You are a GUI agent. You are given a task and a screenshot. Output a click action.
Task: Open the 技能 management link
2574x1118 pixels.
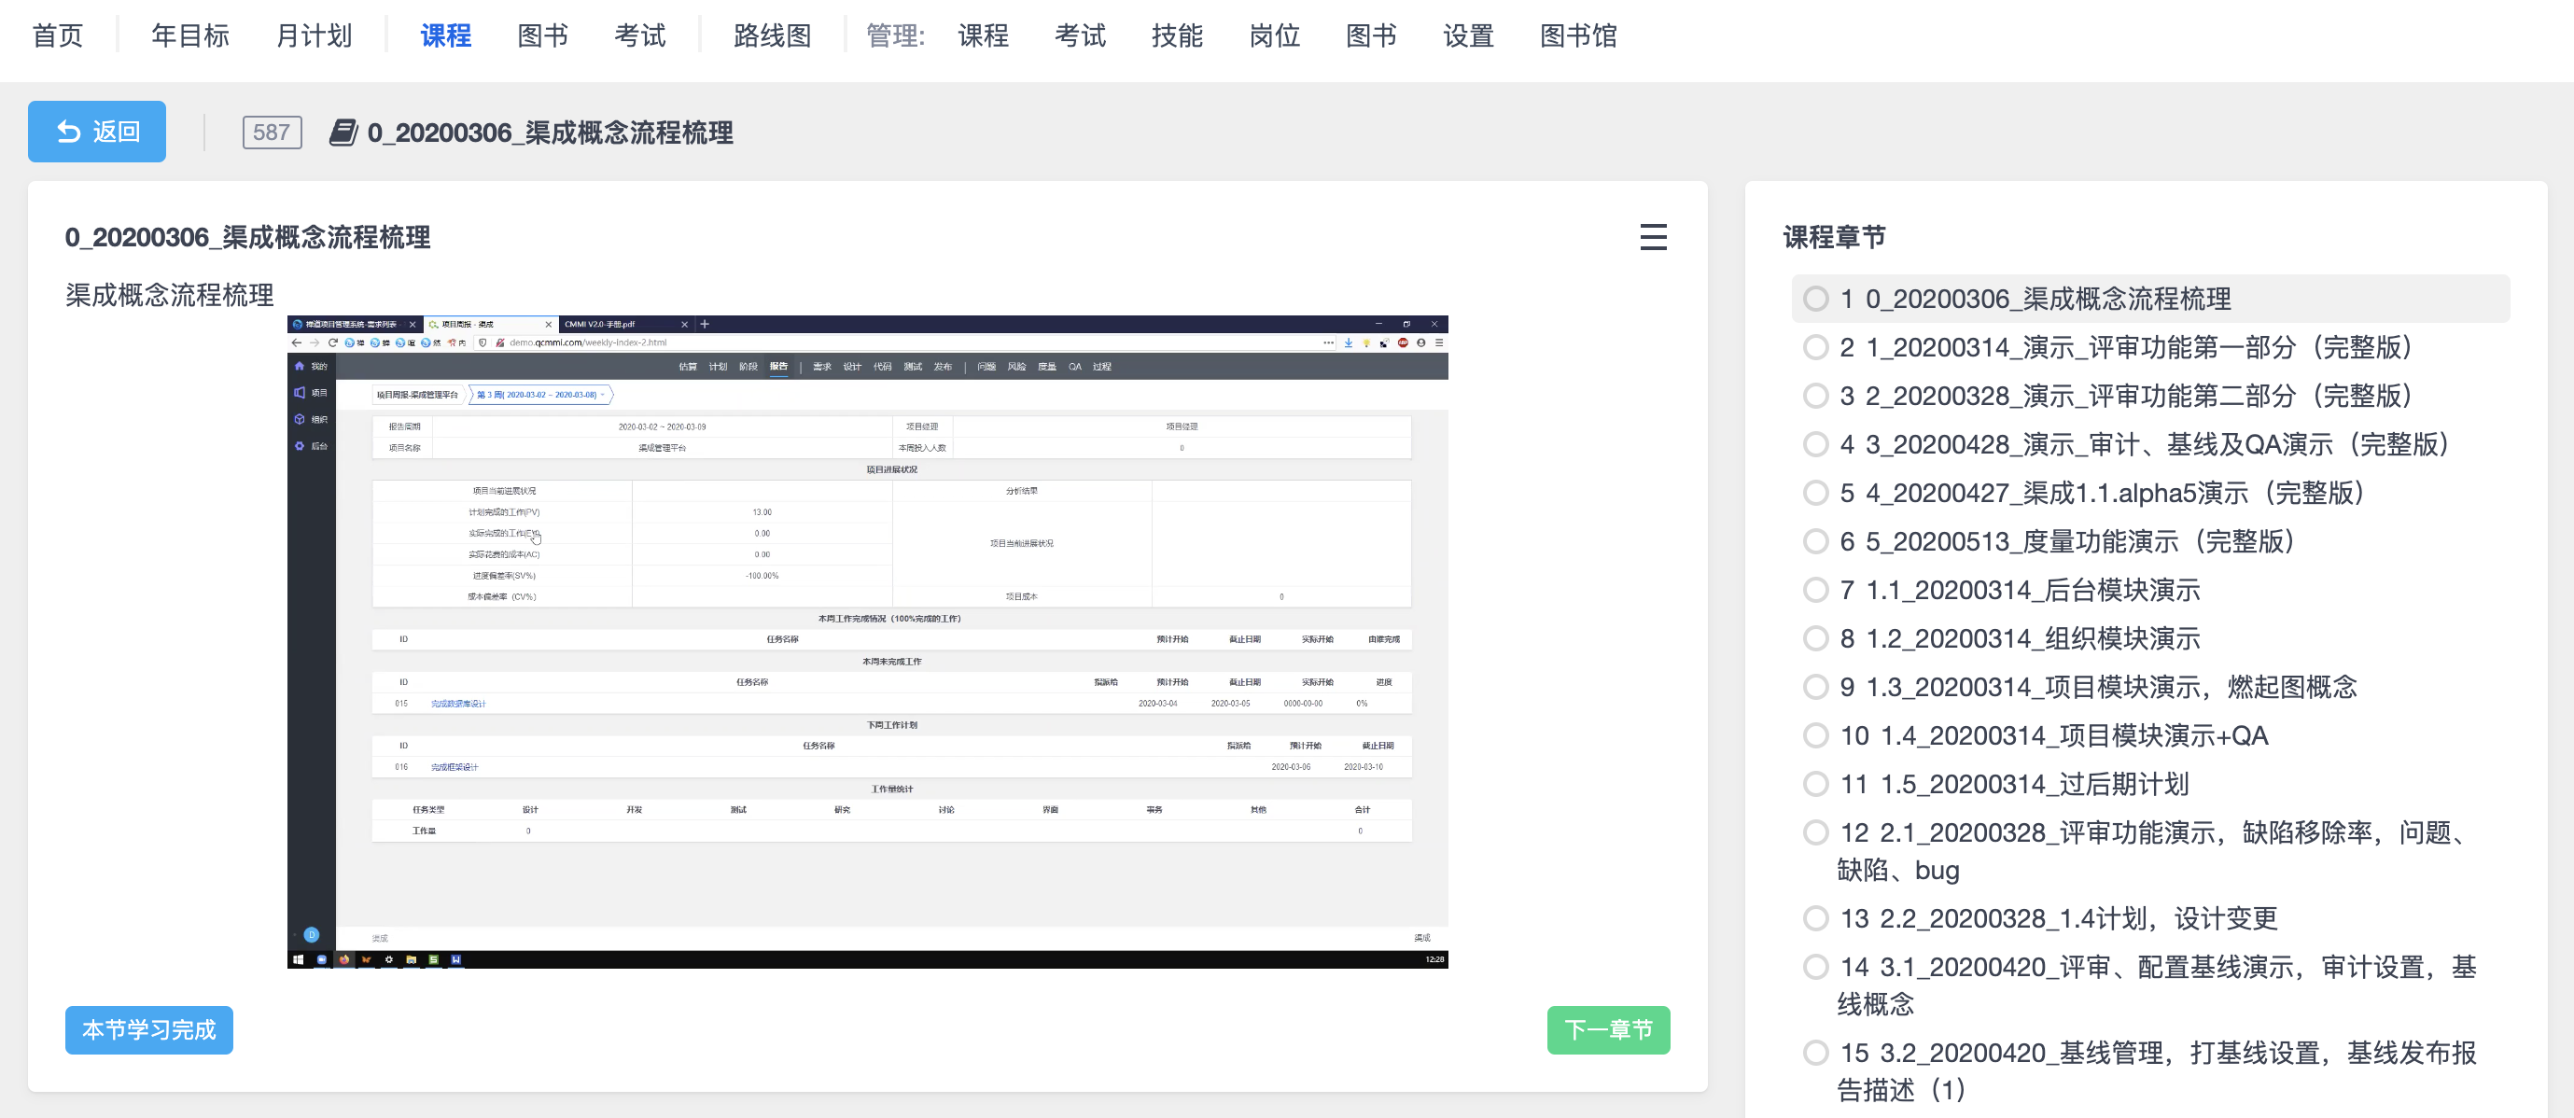tap(1177, 36)
